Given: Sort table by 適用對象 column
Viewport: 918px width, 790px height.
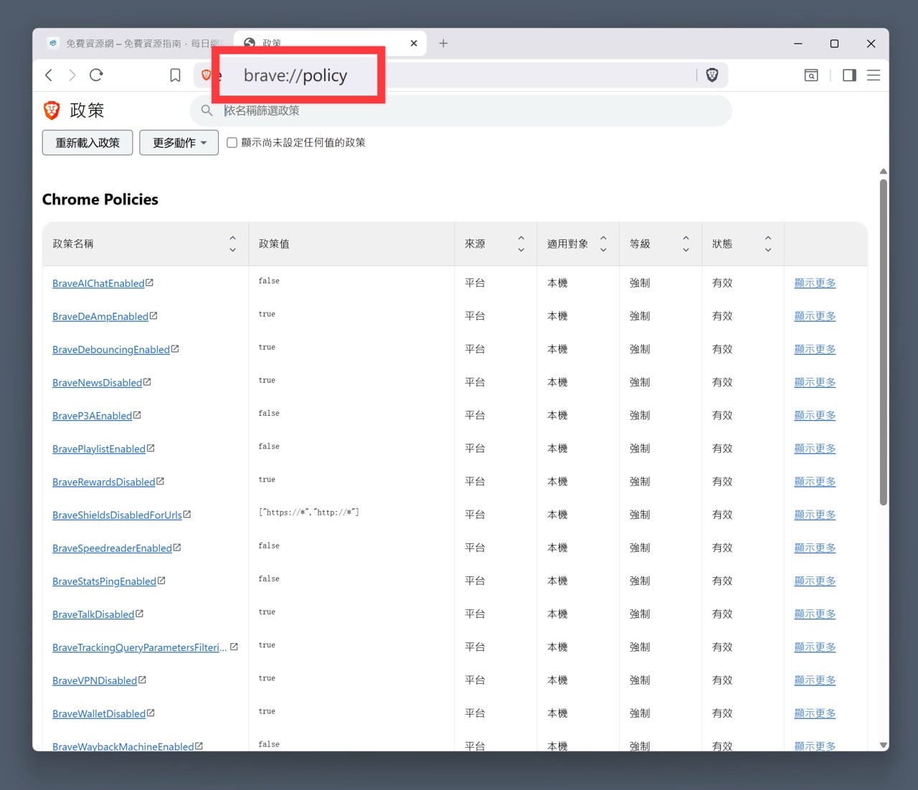Looking at the screenshot, I should [x=603, y=244].
